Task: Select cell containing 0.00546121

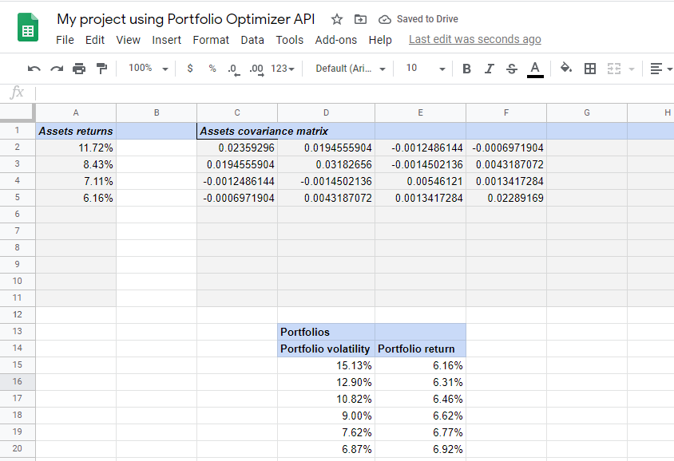Action: pos(420,181)
